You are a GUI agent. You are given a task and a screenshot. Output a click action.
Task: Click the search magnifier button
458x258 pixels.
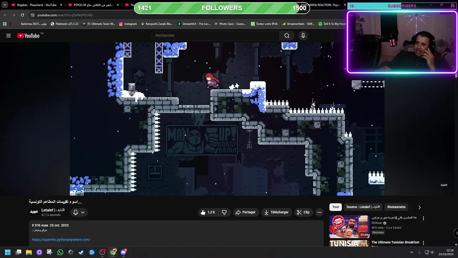(x=287, y=35)
